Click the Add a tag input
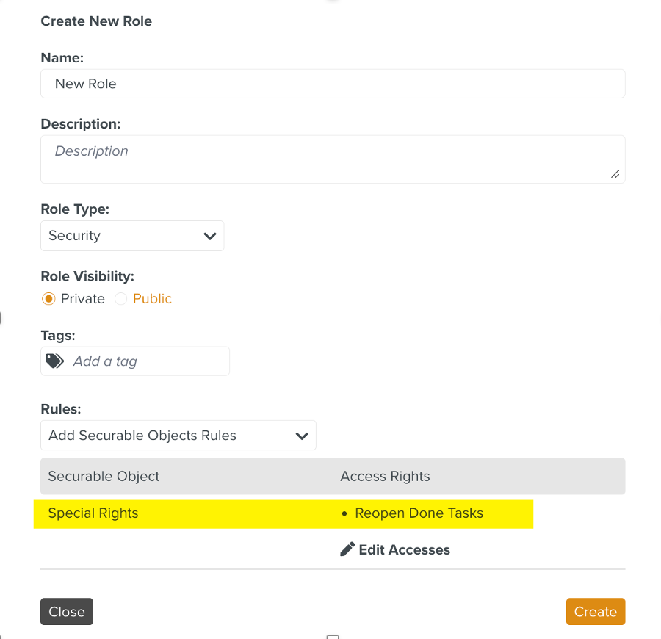The image size is (661, 639). 147,361
